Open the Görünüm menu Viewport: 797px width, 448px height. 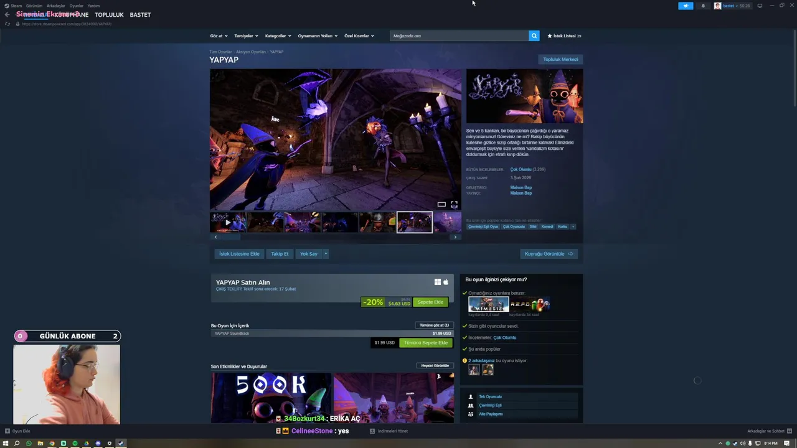(34, 6)
